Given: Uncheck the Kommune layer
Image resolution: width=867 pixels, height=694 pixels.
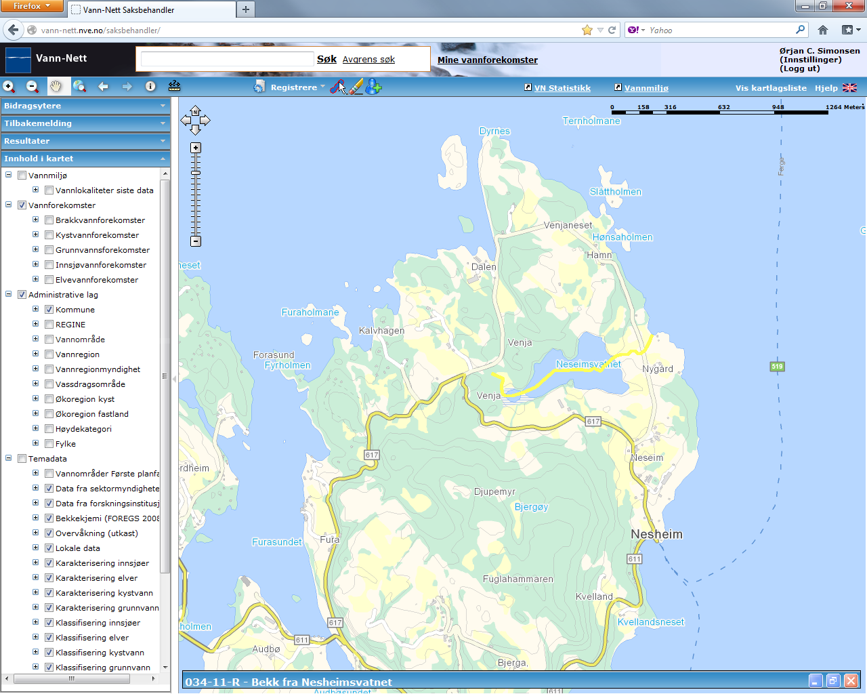Looking at the screenshot, I should [x=49, y=309].
